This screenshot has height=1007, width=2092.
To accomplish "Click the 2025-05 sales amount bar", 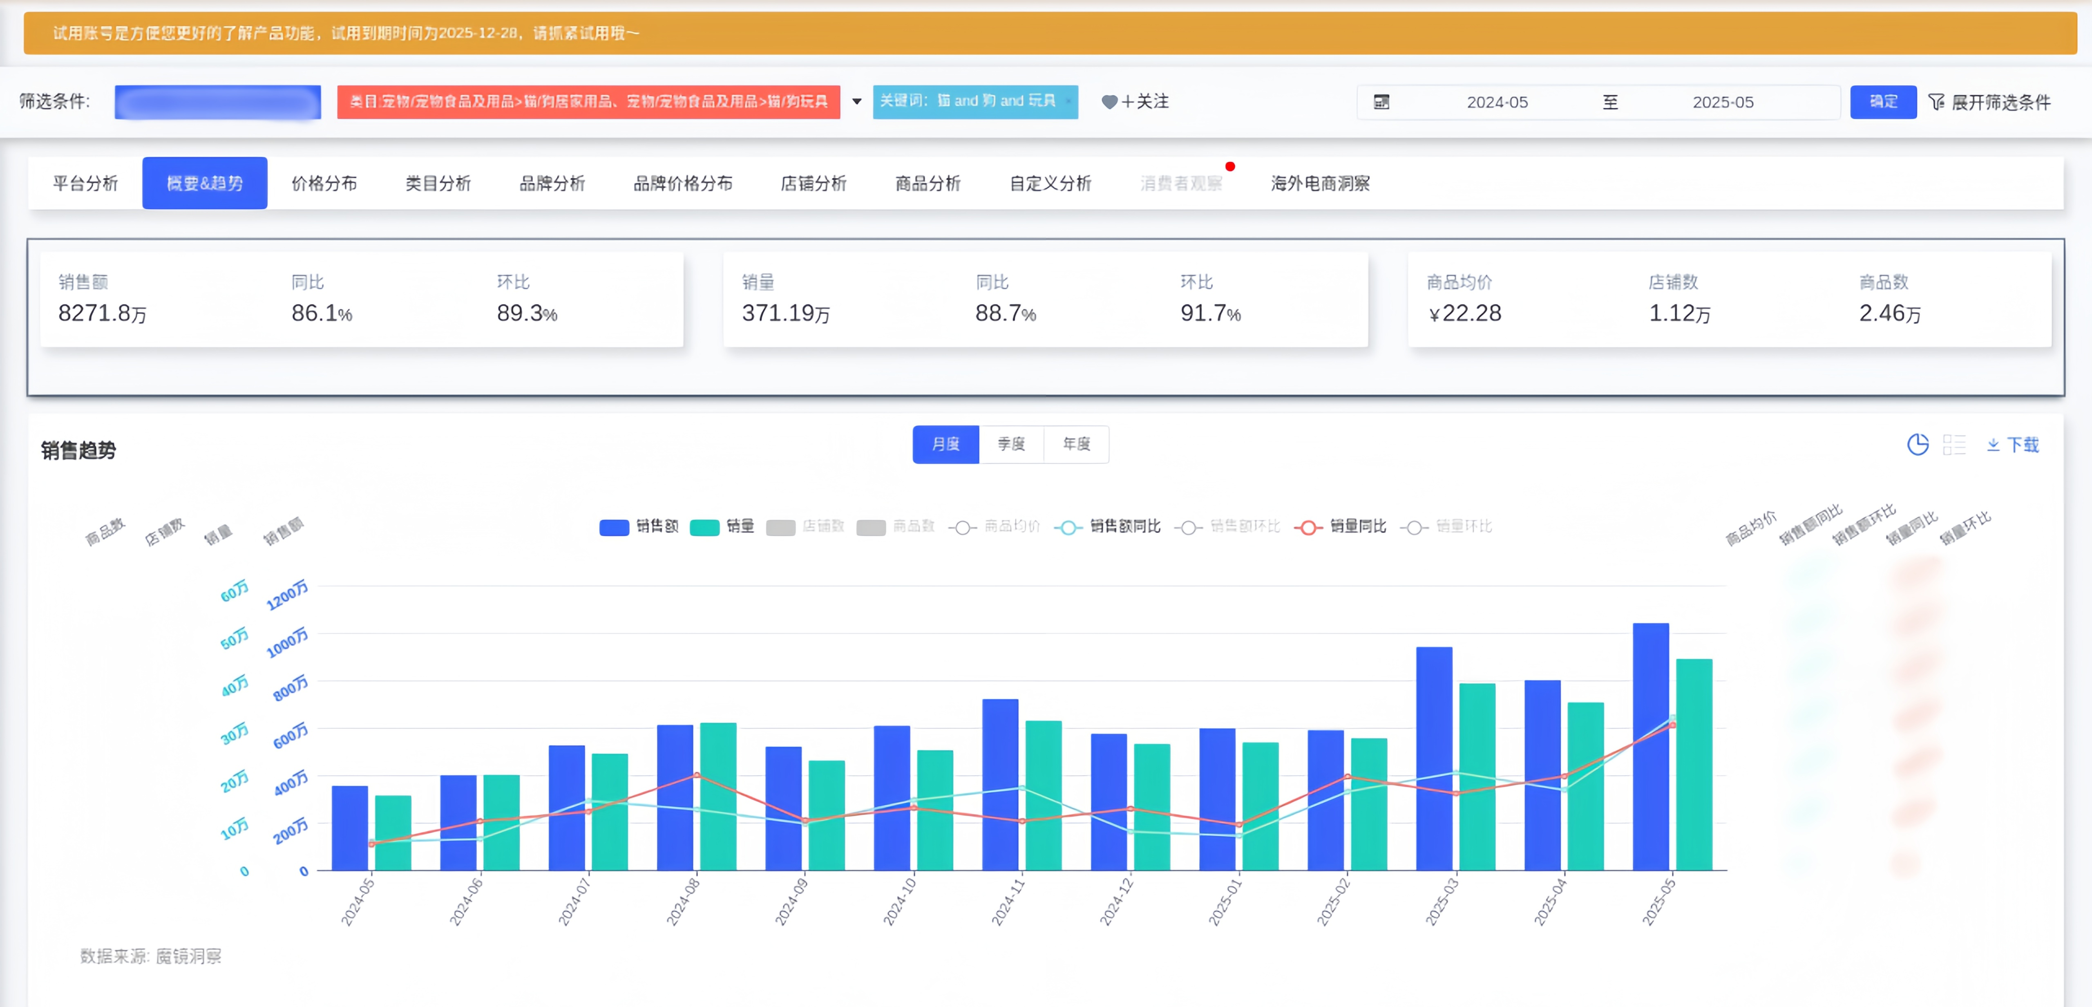I will coord(1651,747).
